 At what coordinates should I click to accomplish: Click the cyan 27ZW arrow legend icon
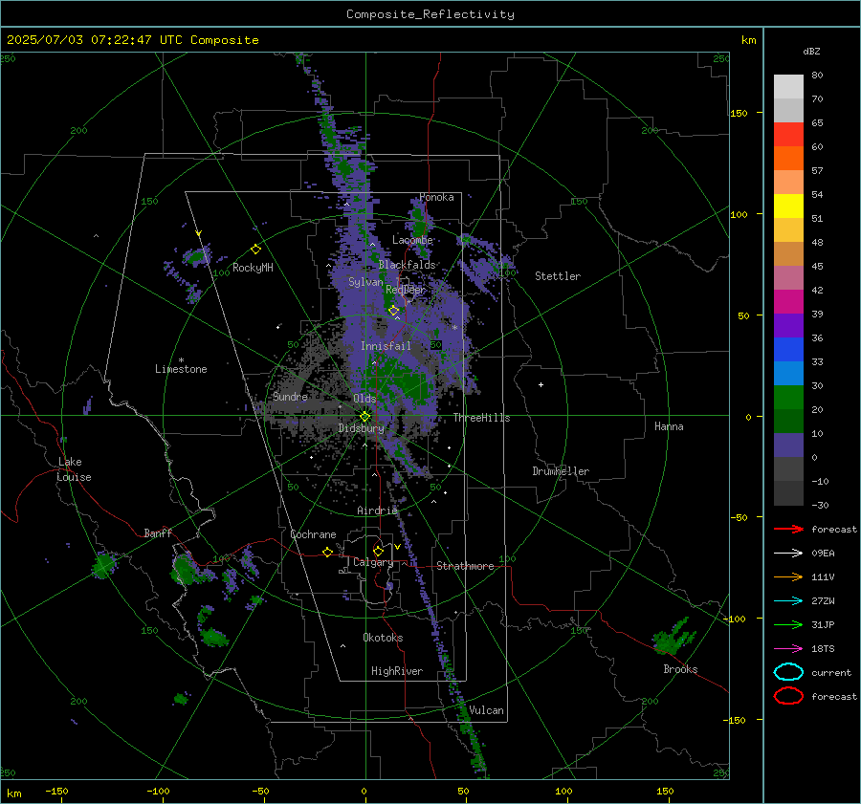(x=788, y=601)
